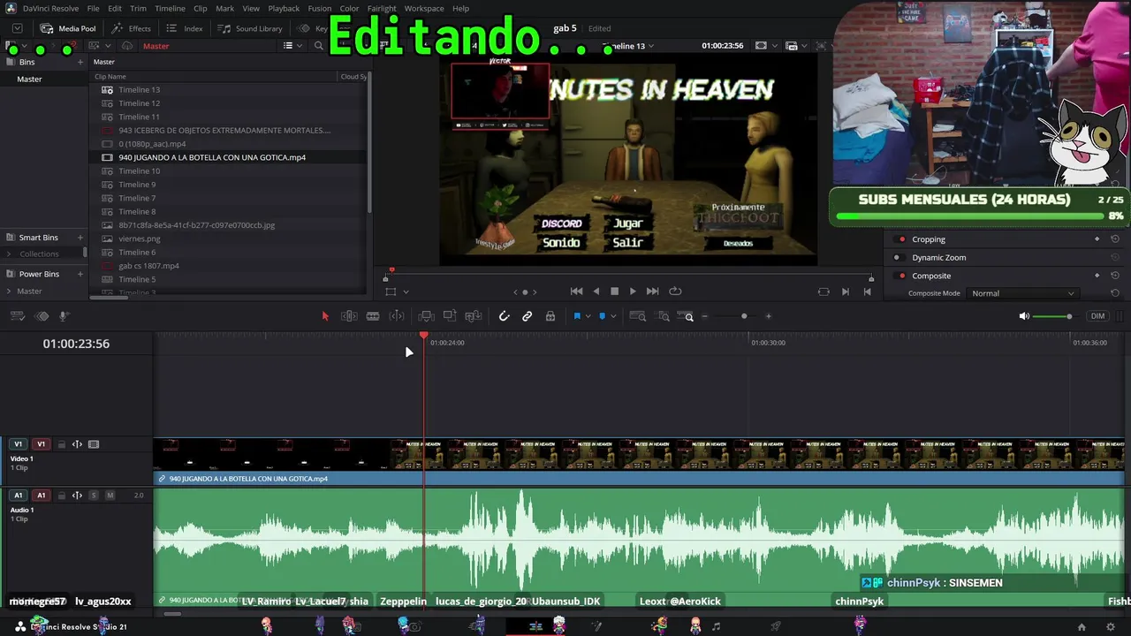This screenshot has width=1131, height=636.
Task: Mute the Audio 1 track
Action: point(110,496)
